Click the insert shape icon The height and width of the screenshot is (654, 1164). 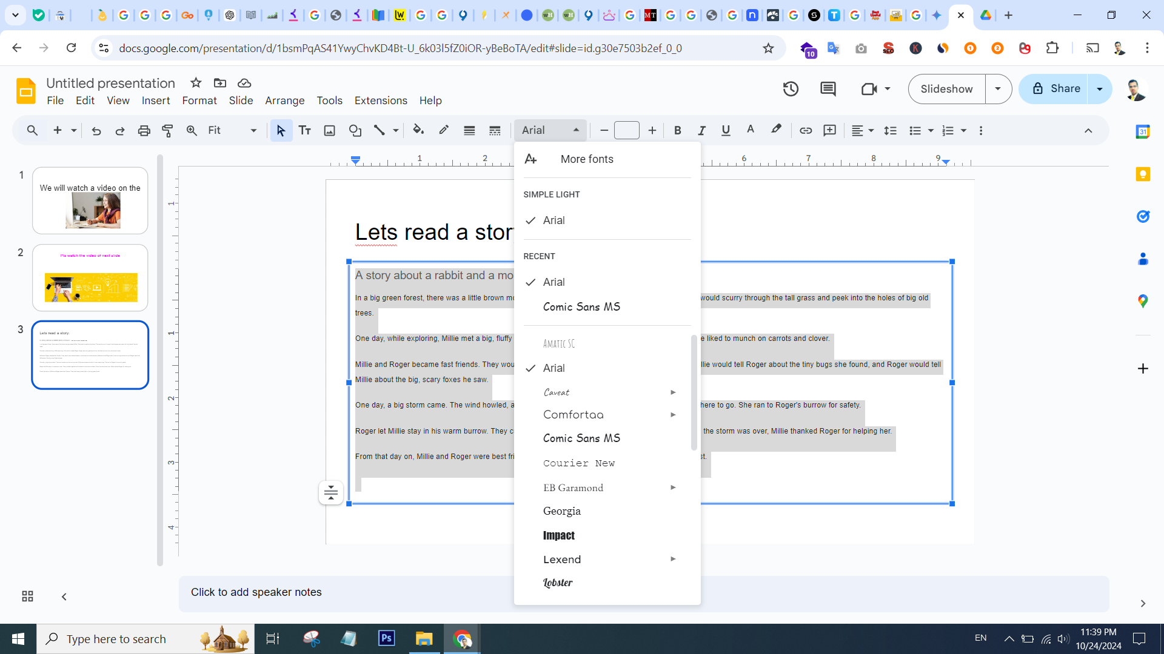pyautogui.click(x=355, y=130)
